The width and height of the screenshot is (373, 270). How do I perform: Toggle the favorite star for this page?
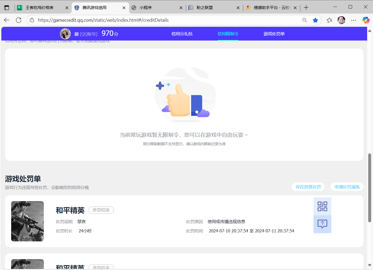(315, 20)
